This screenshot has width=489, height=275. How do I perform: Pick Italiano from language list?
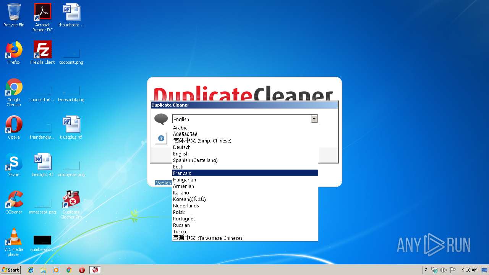[245, 192]
